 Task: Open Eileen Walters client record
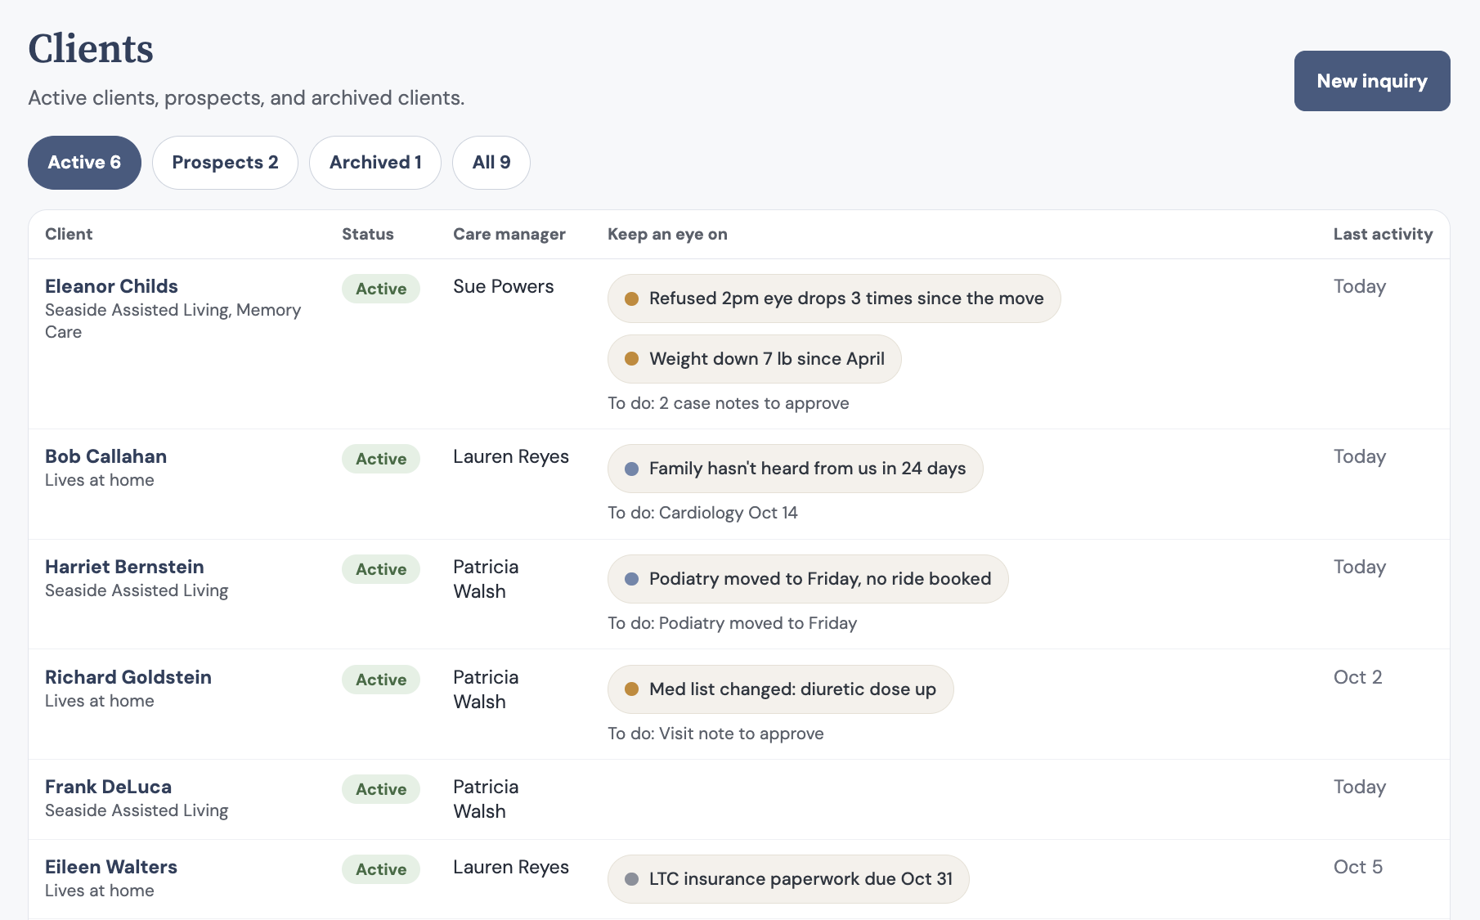pos(111,867)
